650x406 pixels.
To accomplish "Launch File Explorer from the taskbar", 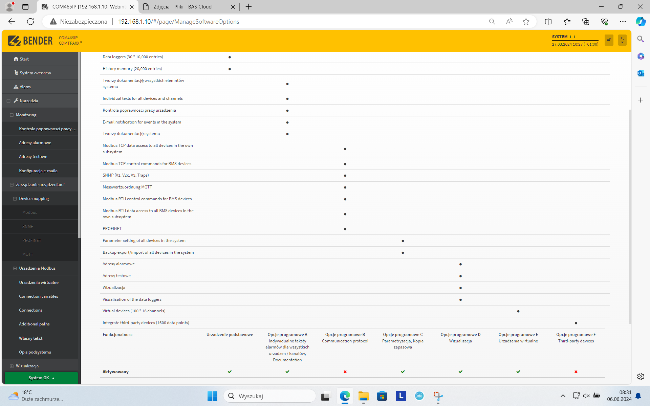I will point(363,396).
